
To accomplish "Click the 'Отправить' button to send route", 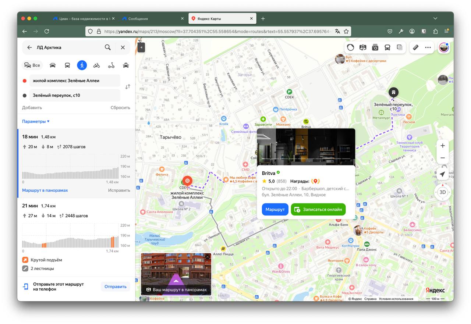I will (x=116, y=286).
